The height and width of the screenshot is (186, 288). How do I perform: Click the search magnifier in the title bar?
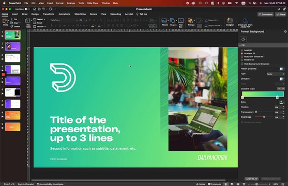click(279, 9)
